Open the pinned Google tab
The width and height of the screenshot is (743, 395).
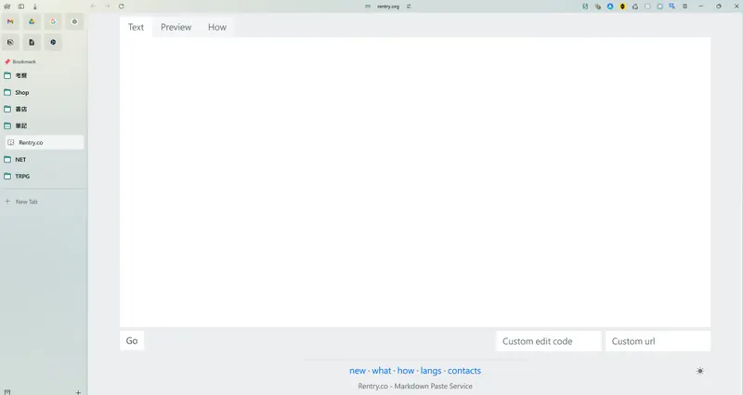(53, 21)
